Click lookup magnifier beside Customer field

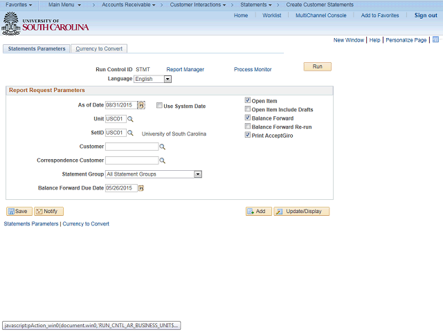(x=163, y=147)
